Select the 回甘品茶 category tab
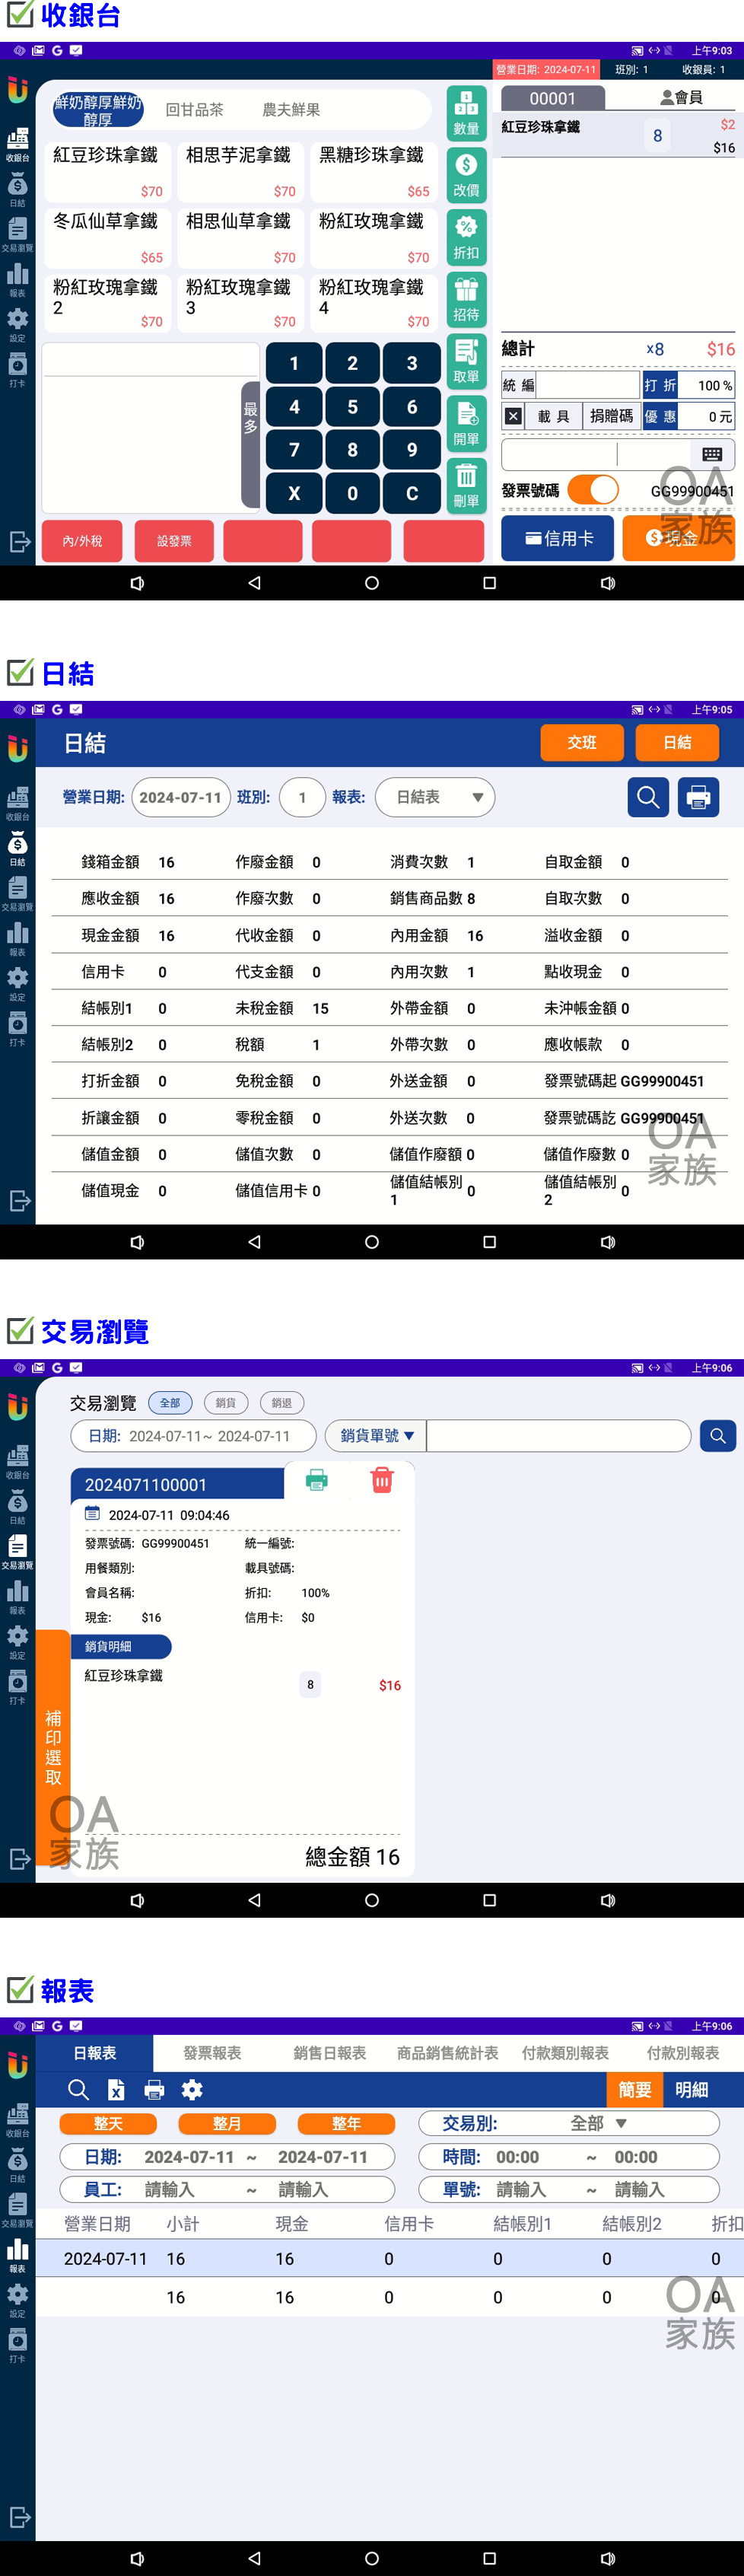 194,110
